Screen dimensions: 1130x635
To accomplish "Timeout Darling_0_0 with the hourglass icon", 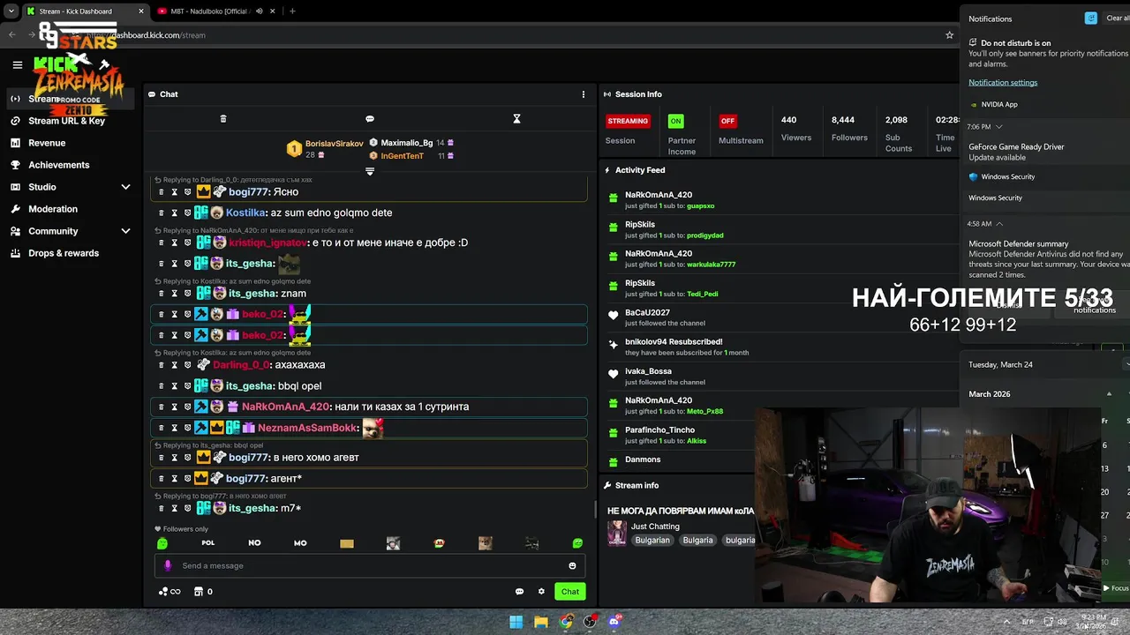I will 174,365.
